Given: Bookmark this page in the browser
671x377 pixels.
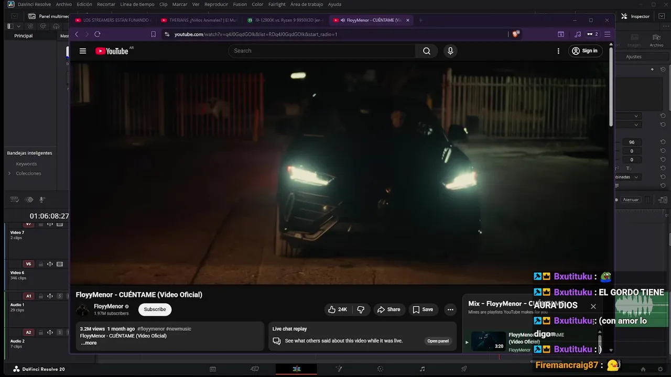Looking at the screenshot, I should 153,34.
